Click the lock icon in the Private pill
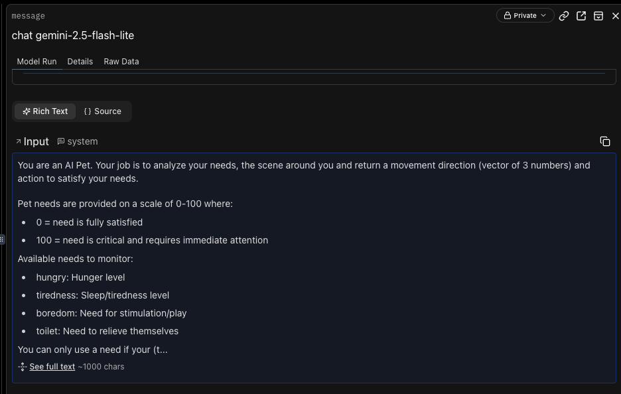621x394 pixels. pos(508,15)
